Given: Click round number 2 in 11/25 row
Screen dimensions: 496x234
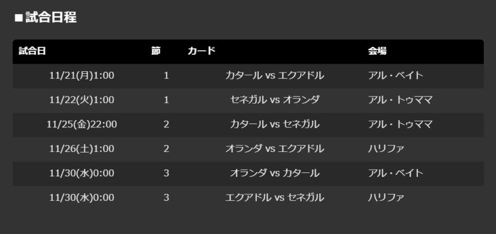Looking at the screenshot, I should pyautogui.click(x=167, y=124).
